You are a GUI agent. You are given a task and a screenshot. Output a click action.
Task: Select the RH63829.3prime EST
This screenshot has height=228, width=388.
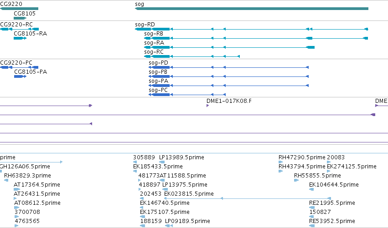(x=27, y=176)
